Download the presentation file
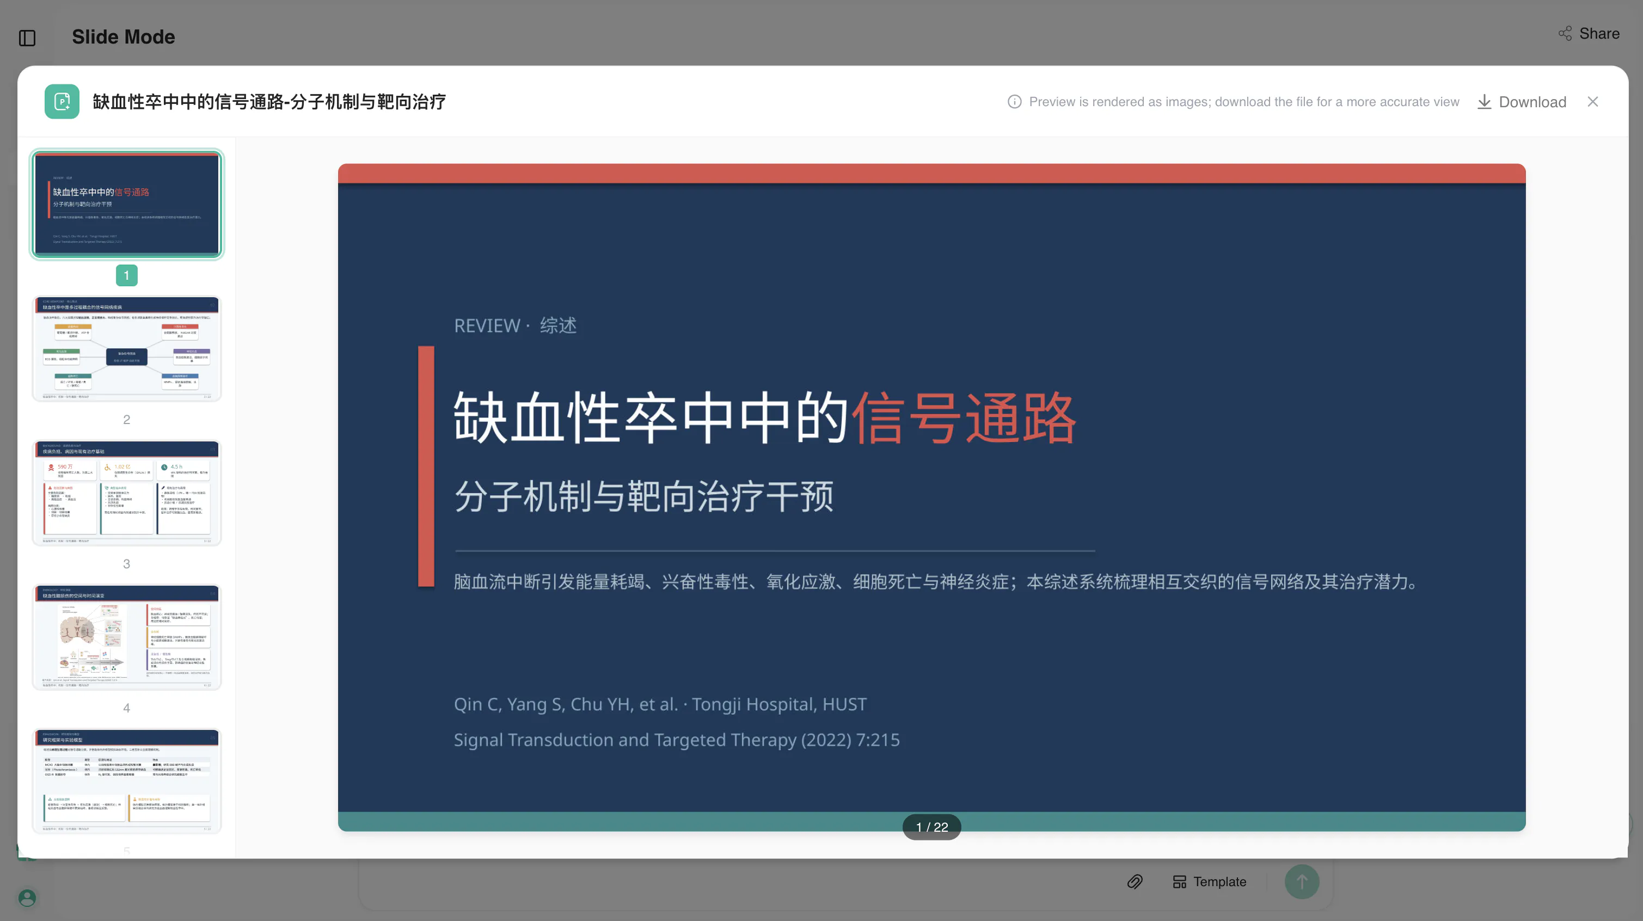 1522,102
